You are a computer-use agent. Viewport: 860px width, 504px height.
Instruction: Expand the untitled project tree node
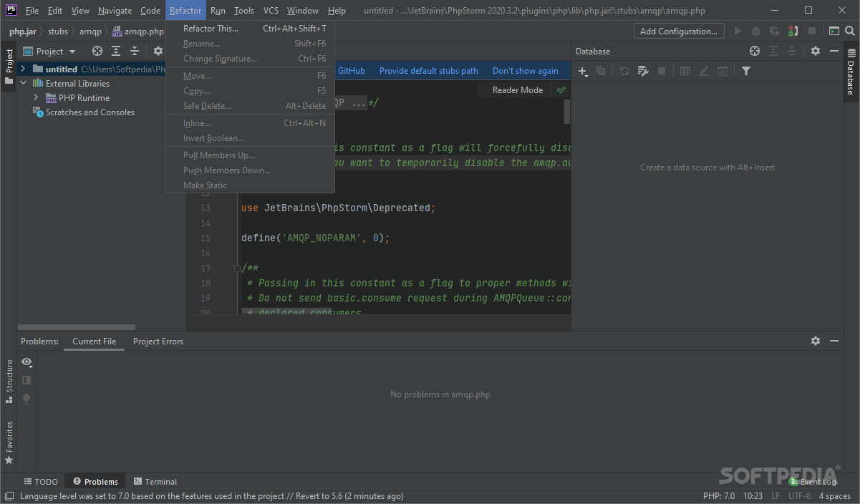[x=23, y=69]
